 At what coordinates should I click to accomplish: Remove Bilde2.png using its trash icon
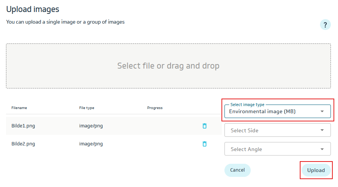coord(205,144)
